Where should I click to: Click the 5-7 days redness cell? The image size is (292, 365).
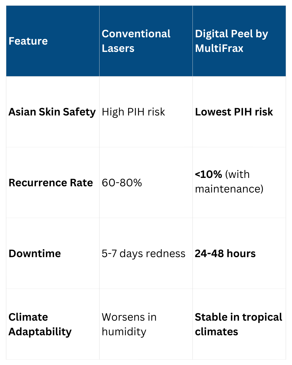[144, 254]
